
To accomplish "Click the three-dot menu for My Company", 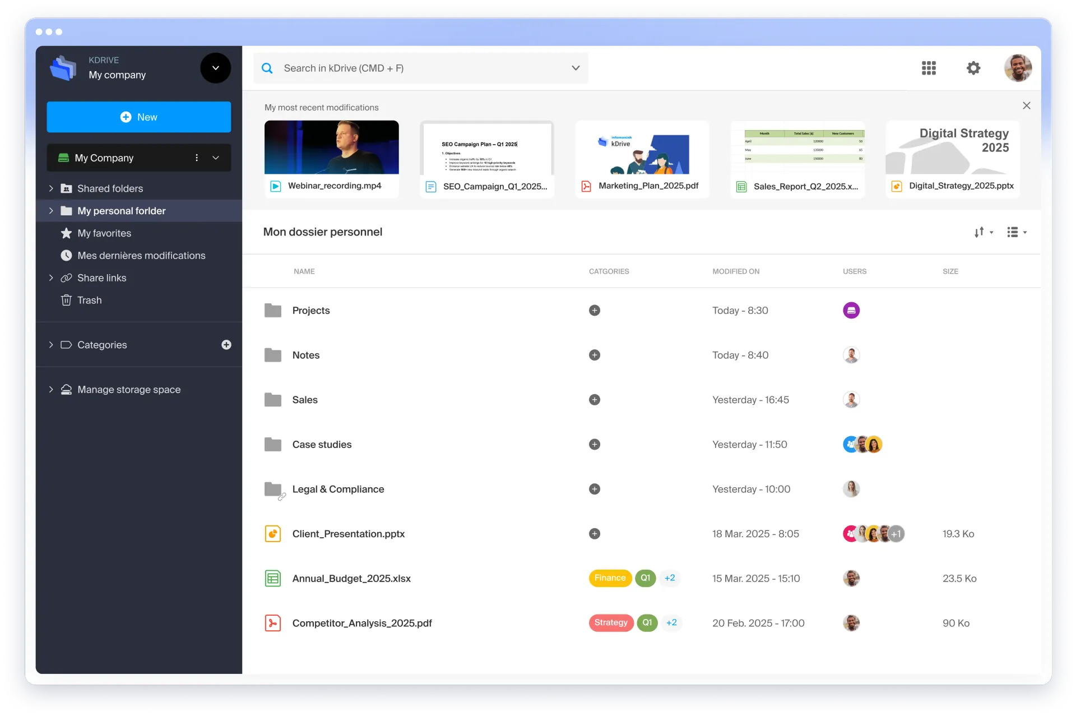I will coord(197,158).
